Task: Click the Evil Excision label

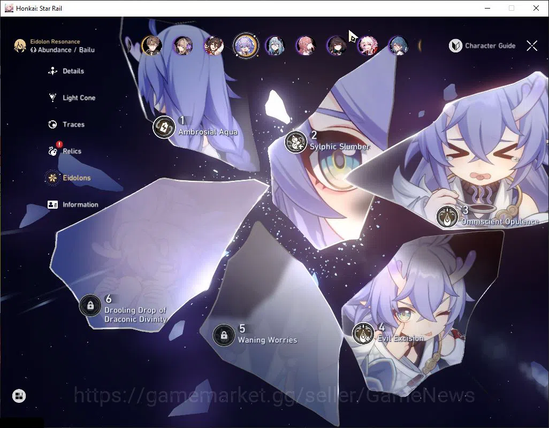Action: tap(401, 339)
